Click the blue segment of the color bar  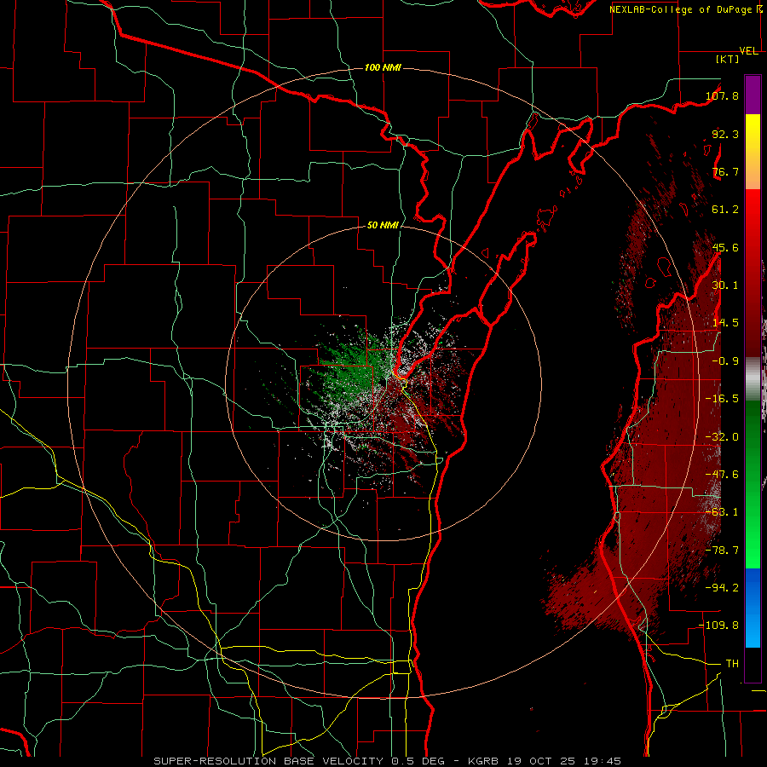point(753,608)
